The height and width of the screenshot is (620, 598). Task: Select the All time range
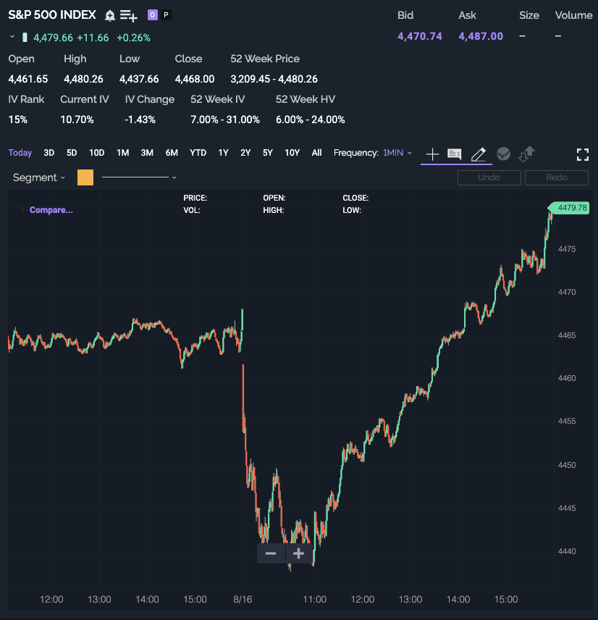(316, 153)
